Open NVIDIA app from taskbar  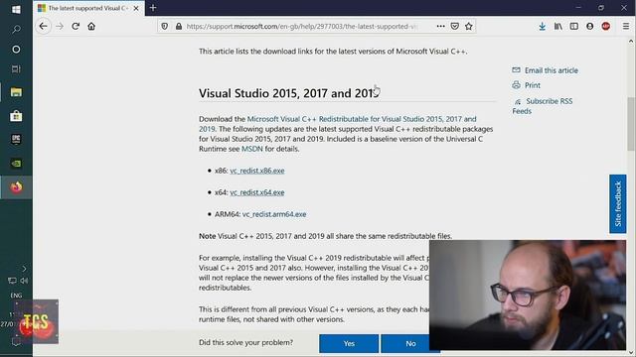click(x=16, y=164)
